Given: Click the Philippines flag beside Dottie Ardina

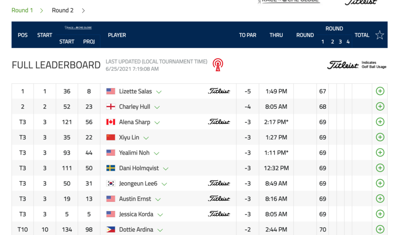Looking at the screenshot, I should click(x=111, y=230).
